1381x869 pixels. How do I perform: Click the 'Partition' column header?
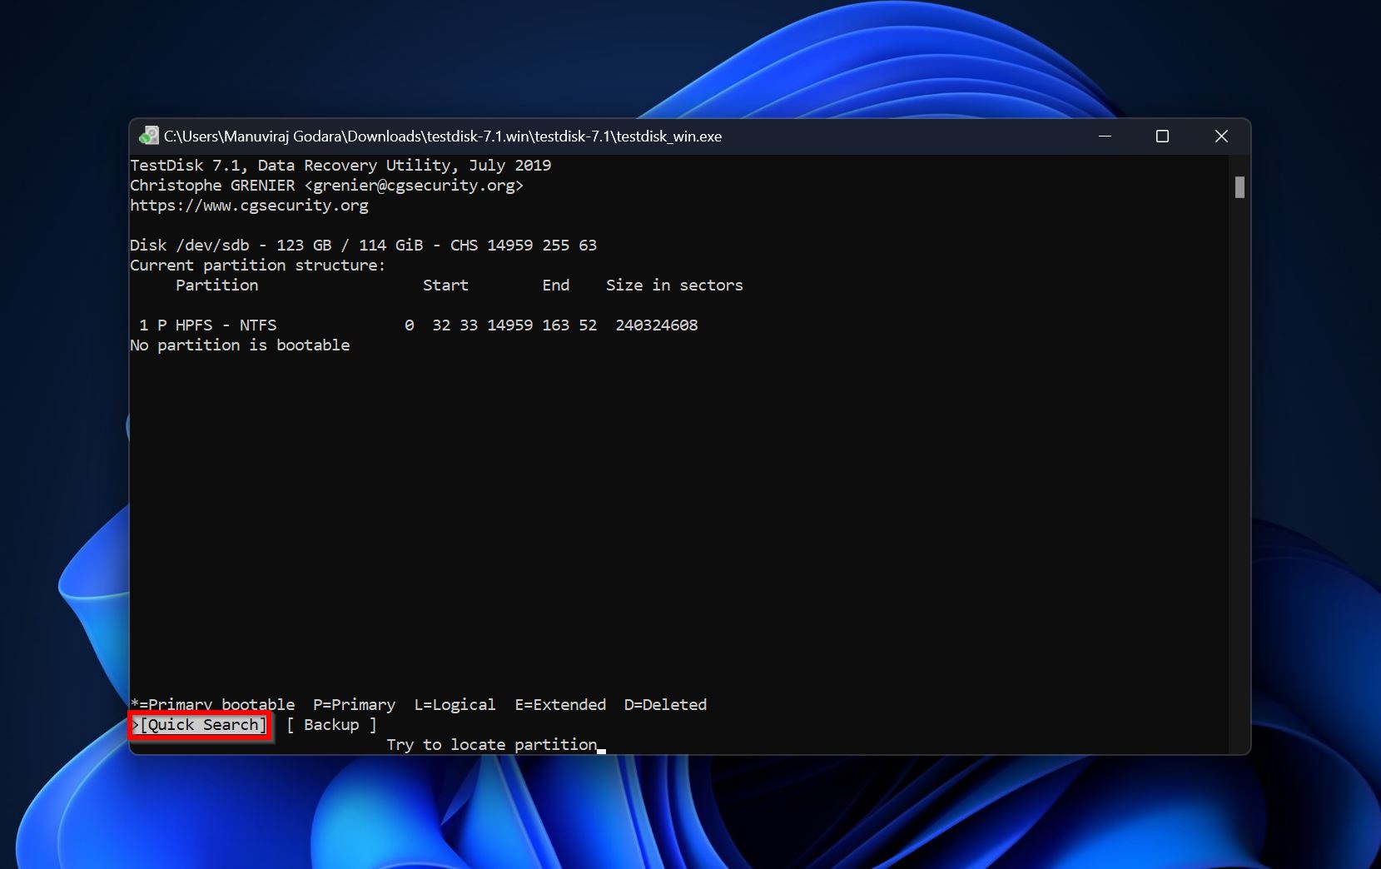217,286
